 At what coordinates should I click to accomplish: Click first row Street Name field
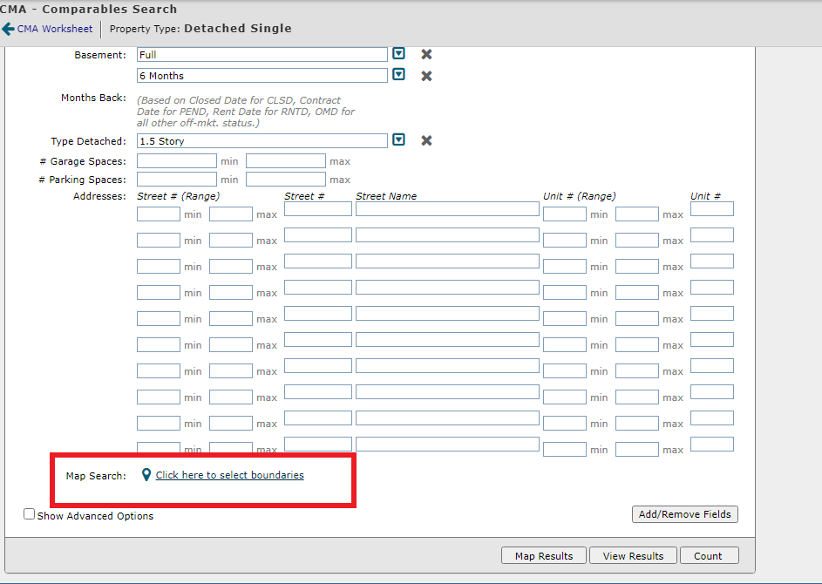[447, 208]
